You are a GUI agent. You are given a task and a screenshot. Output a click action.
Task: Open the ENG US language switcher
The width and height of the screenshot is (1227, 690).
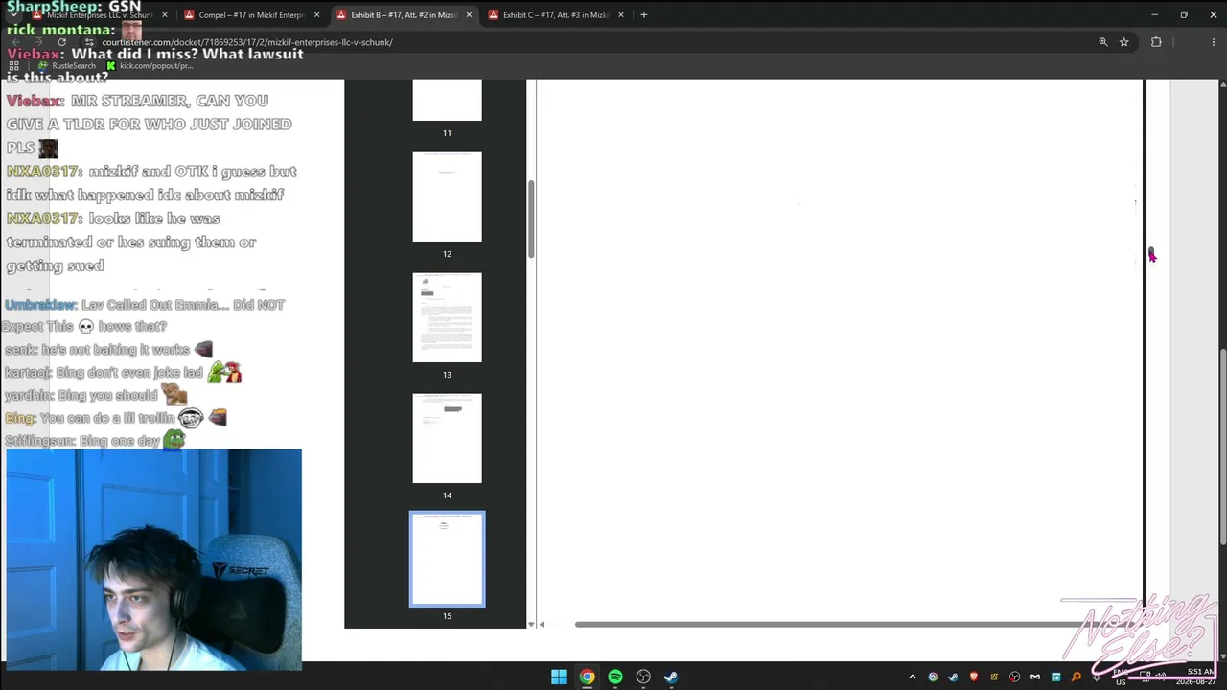pyautogui.click(x=1120, y=677)
